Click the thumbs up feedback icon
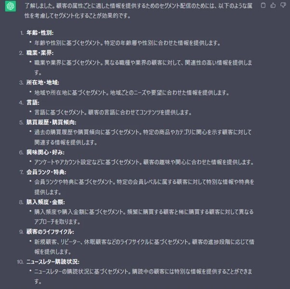 [273, 5]
